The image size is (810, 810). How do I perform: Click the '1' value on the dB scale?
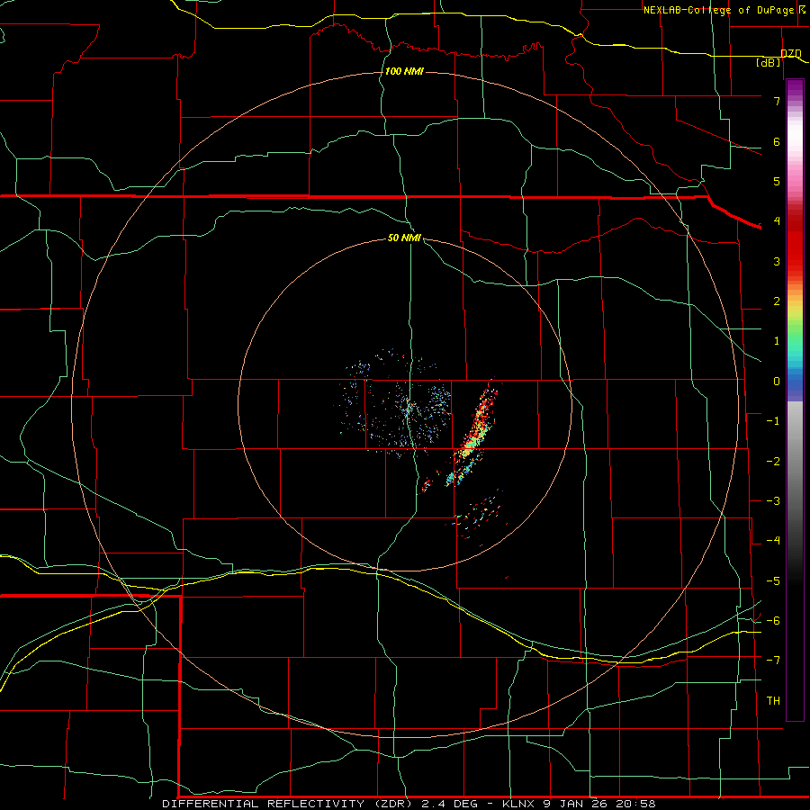point(777,341)
